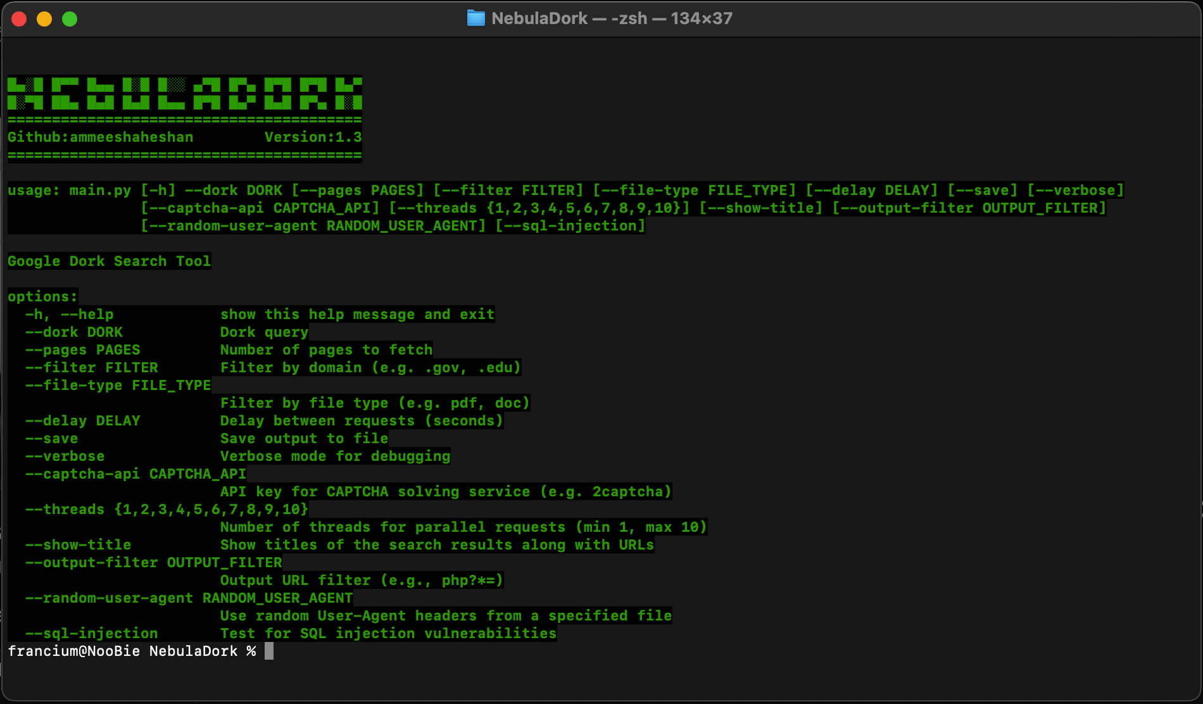Screen dimensions: 1203x704
Task: Click the '-h, --help' option
Action: click(70, 314)
